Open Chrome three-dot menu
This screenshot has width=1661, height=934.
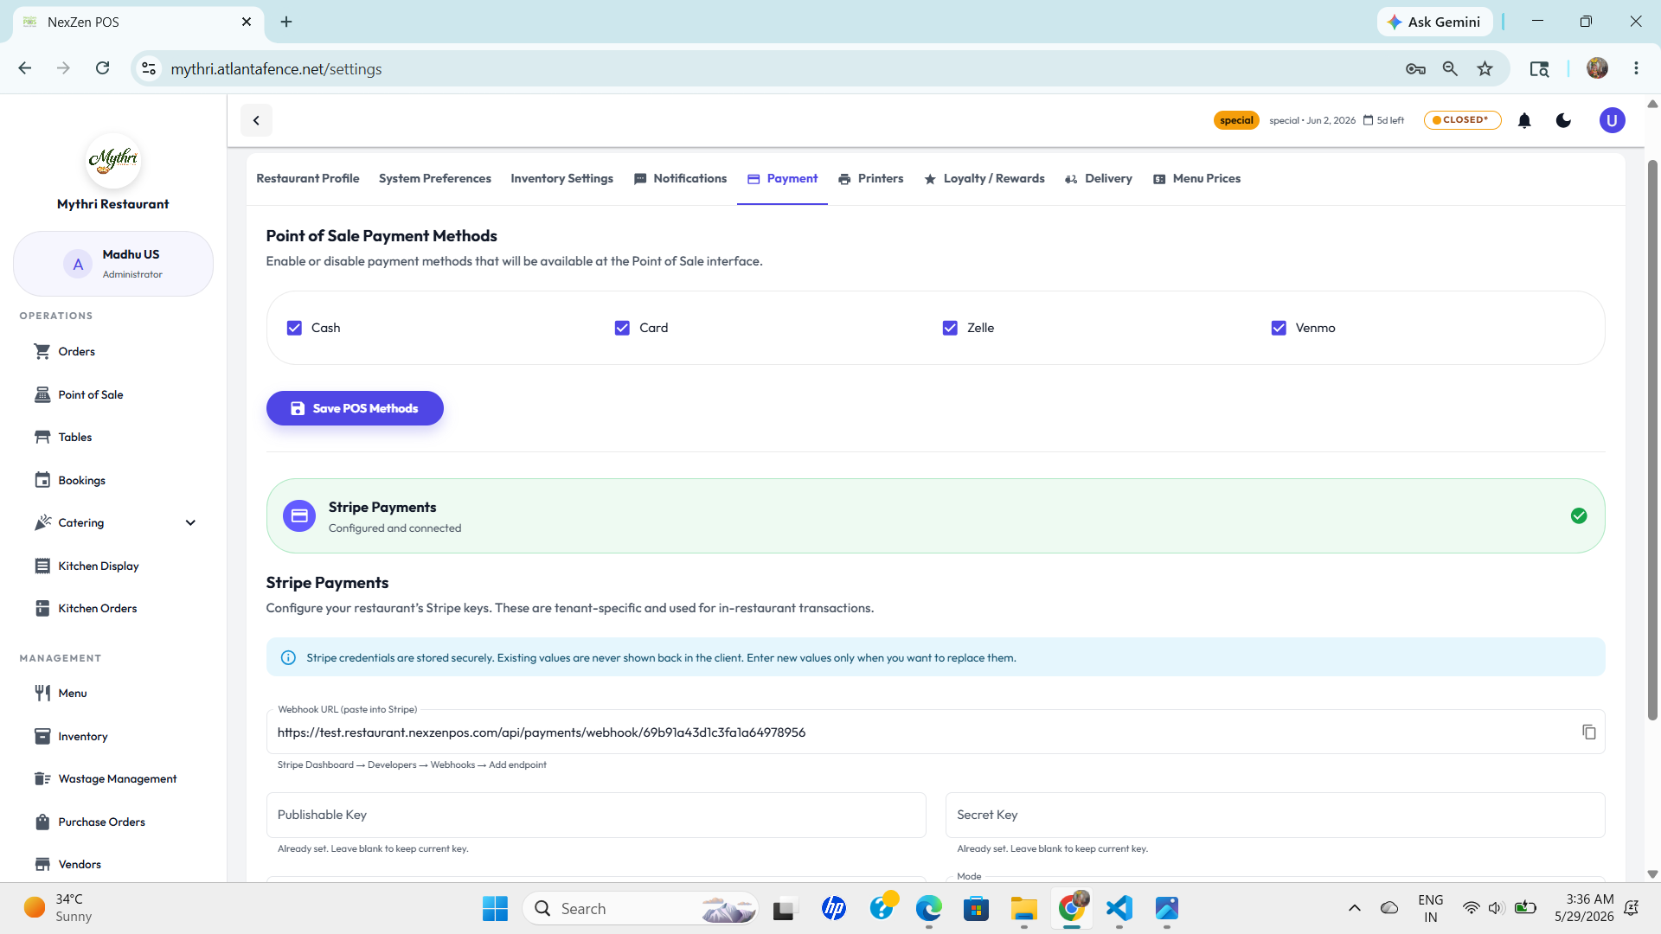[x=1636, y=68]
